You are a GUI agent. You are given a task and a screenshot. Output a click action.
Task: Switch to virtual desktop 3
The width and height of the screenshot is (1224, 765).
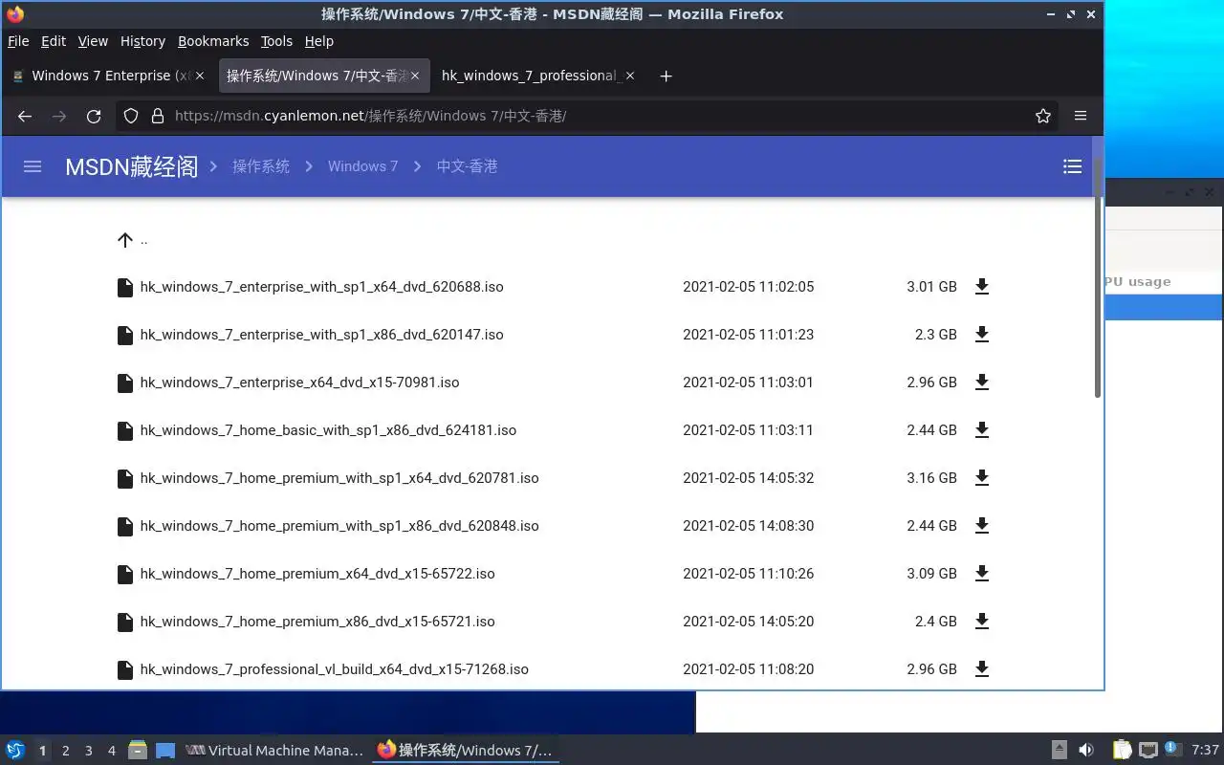(88, 751)
